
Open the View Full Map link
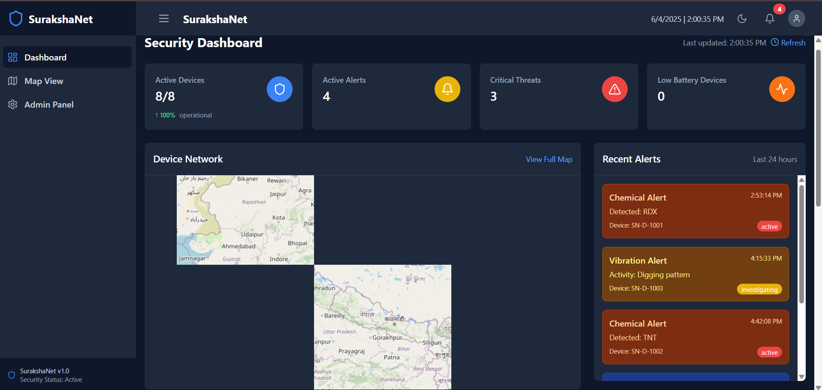click(x=549, y=159)
